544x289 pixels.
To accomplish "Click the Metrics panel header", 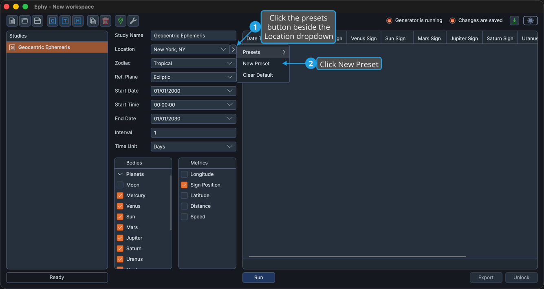I will 207,163.
